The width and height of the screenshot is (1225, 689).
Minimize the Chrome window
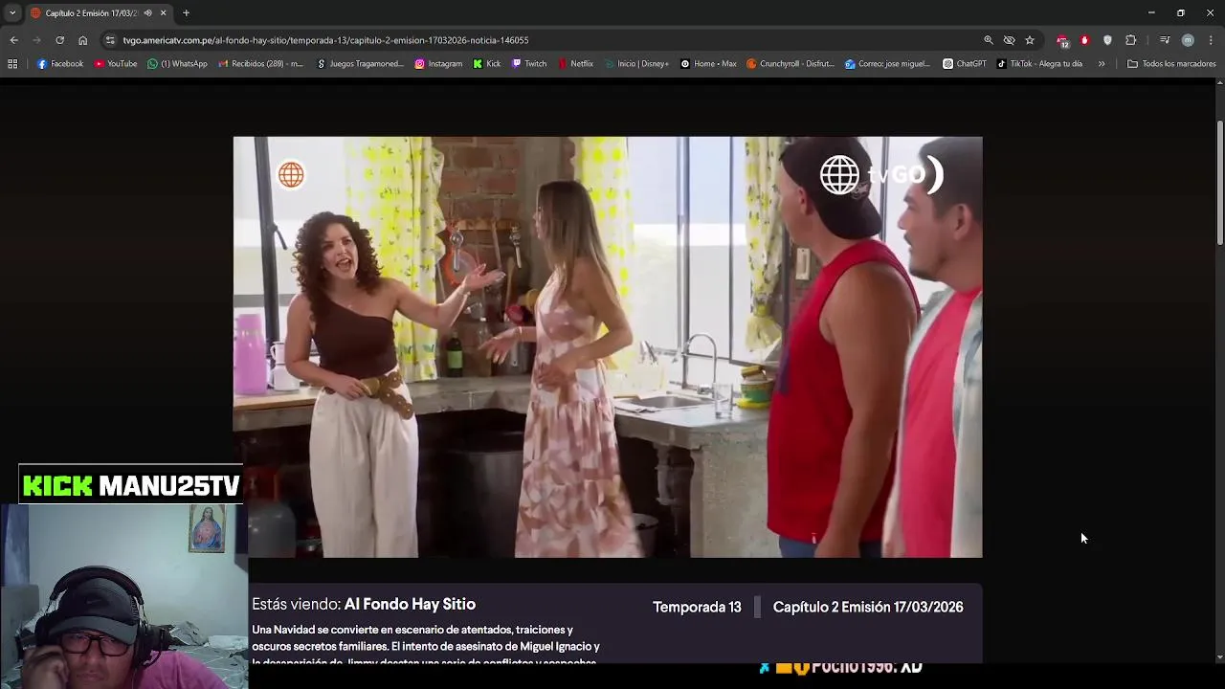pyautogui.click(x=1151, y=12)
